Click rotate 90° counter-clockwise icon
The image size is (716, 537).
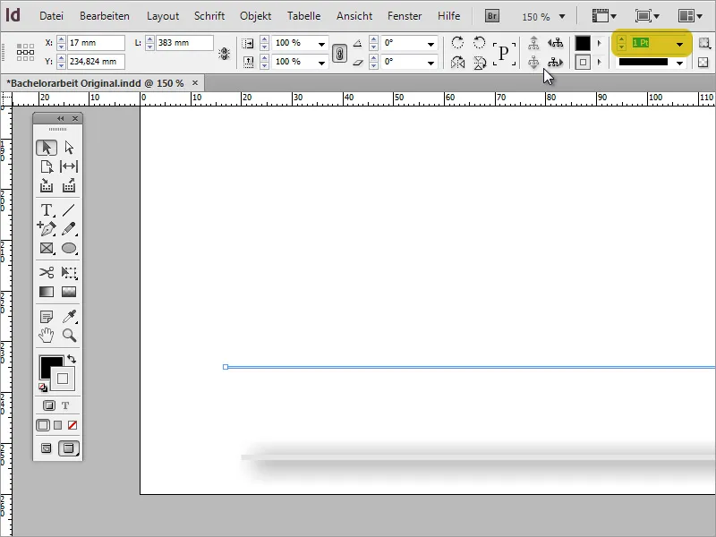tap(479, 43)
